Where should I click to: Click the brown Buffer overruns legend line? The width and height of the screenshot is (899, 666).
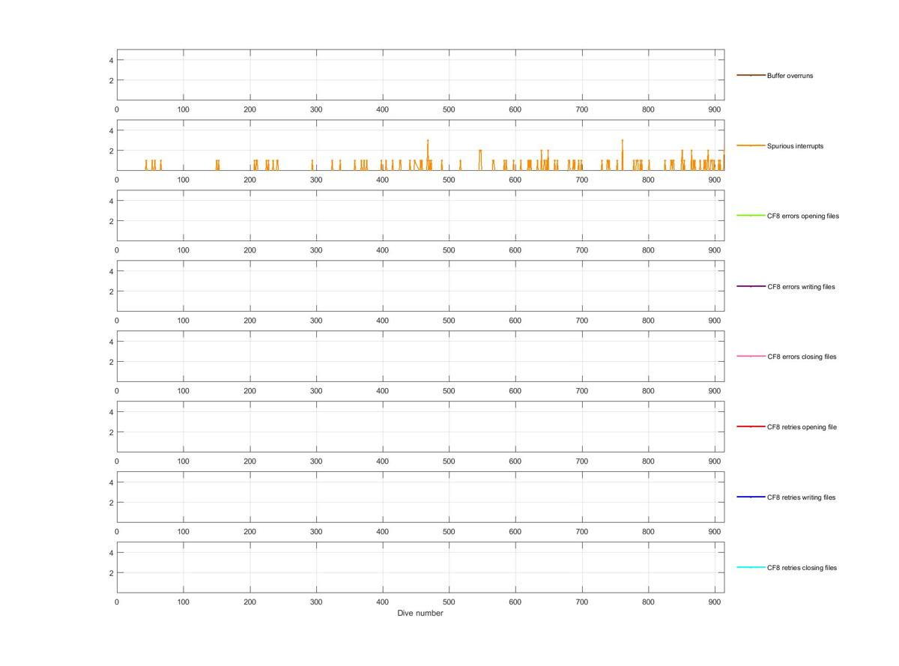751,75
